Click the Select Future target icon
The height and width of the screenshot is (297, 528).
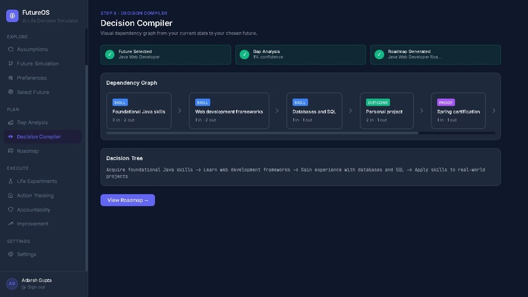point(10,92)
